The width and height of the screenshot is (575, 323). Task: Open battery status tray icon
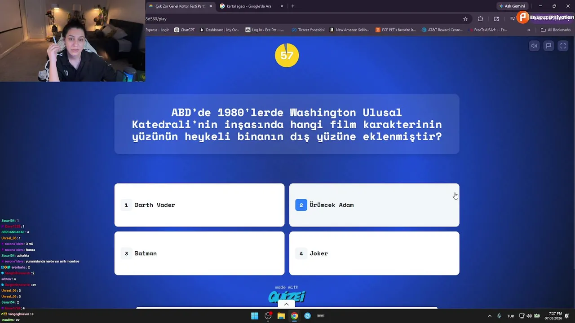point(537,316)
